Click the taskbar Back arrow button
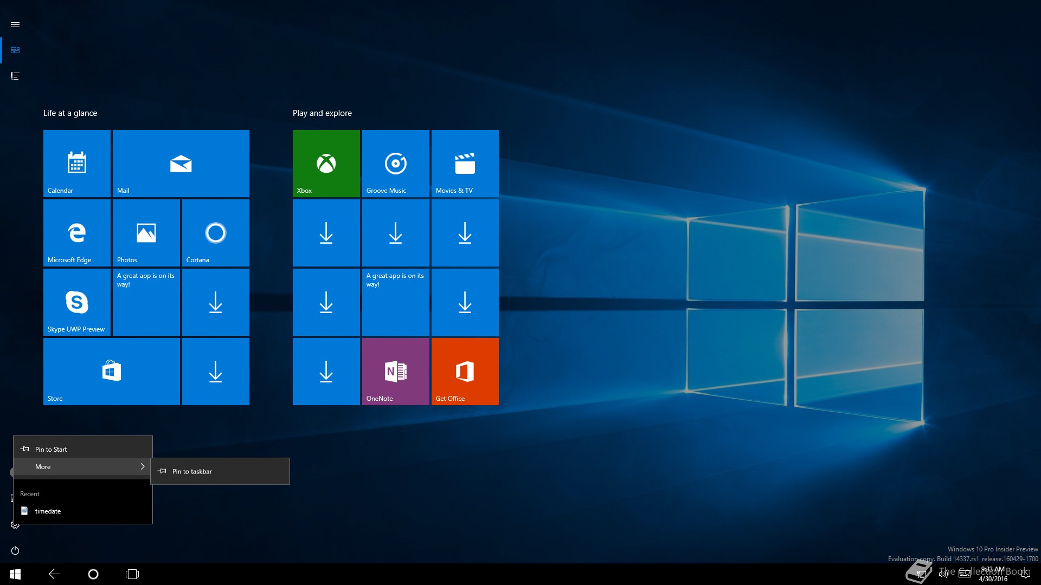The height and width of the screenshot is (585, 1041). click(54, 574)
